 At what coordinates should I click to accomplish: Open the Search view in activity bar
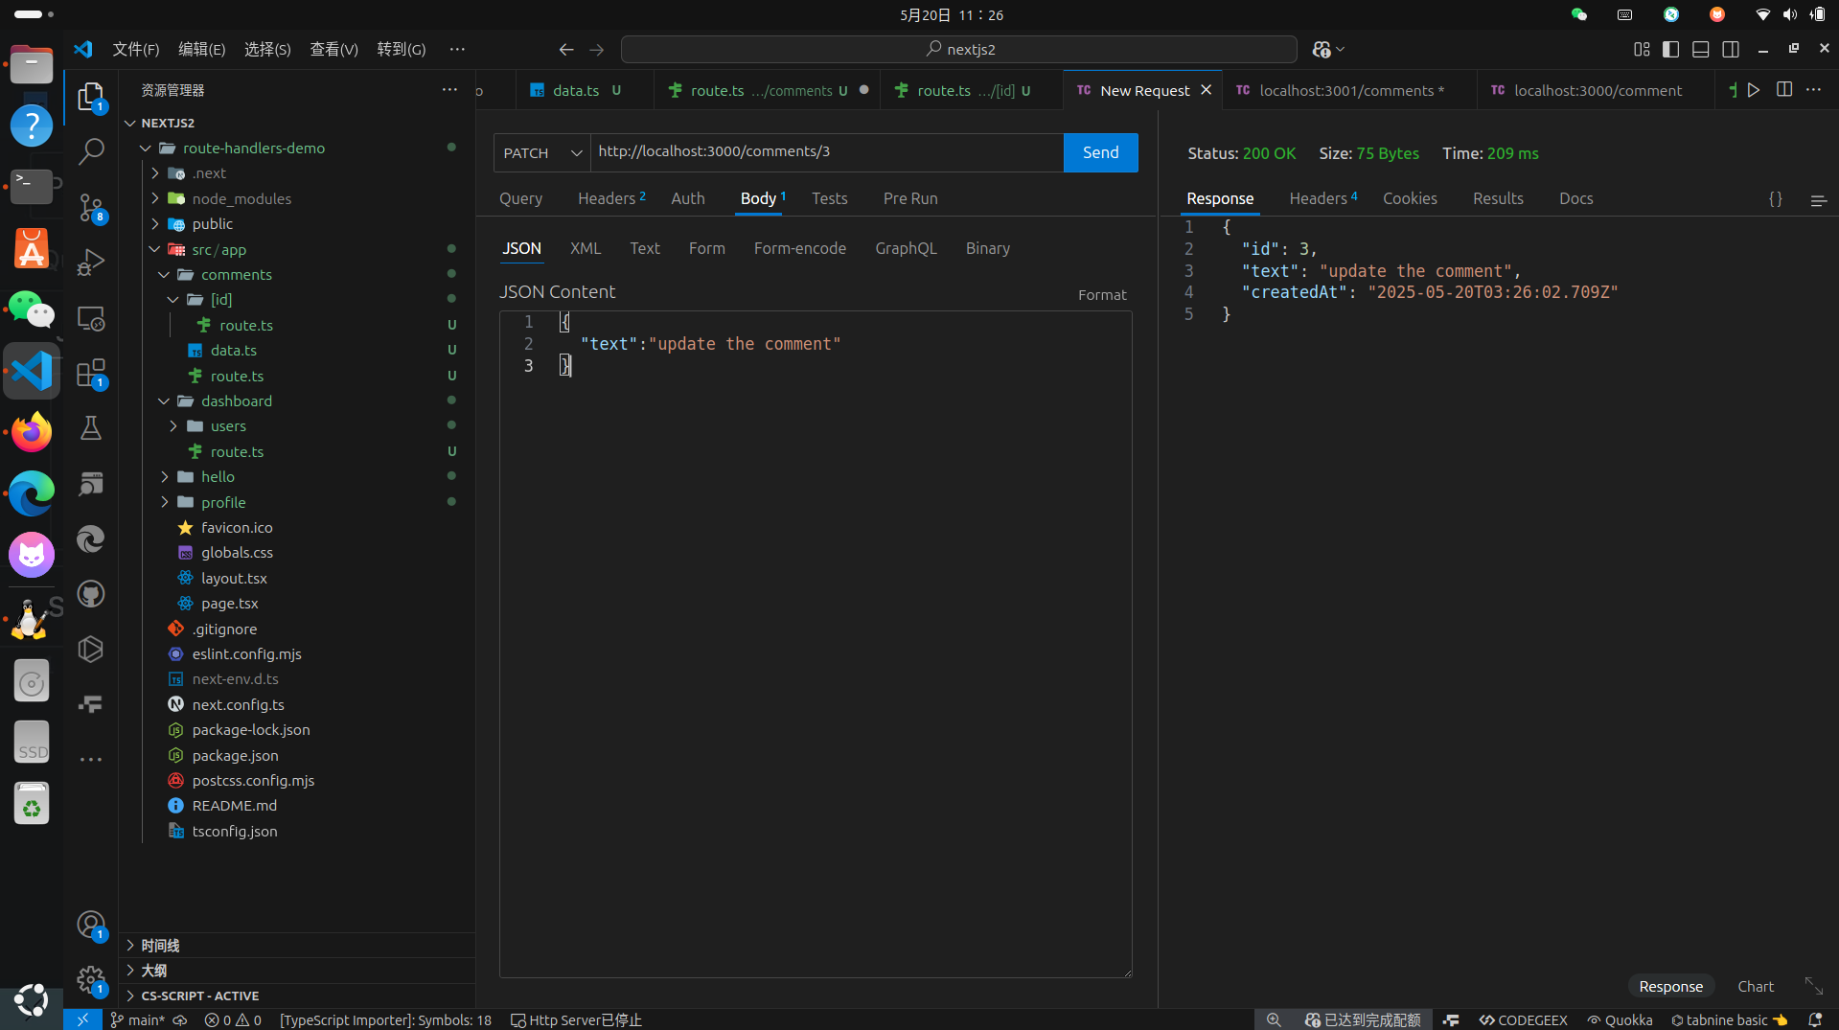click(x=91, y=151)
